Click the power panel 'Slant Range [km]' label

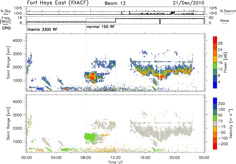point(8,62)
